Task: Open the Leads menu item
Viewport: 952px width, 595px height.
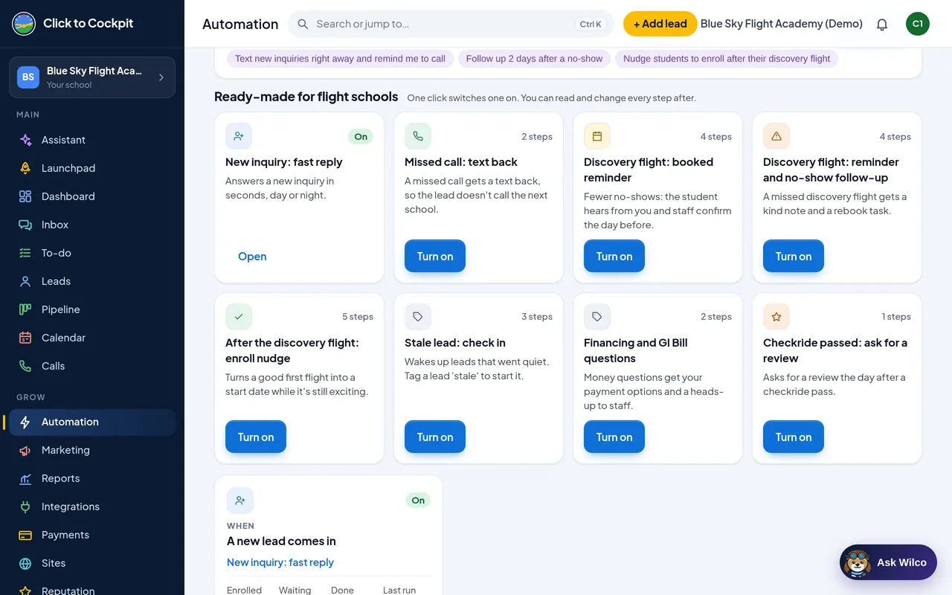Action: [x=92, y=281]
